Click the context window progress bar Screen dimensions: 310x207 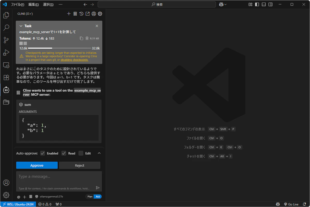(x=59, y=48)
